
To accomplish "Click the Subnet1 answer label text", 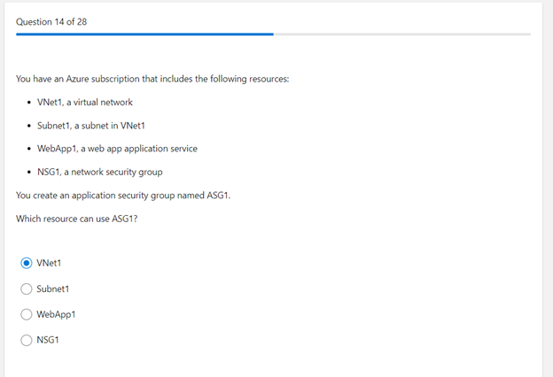I will point(53,289).
